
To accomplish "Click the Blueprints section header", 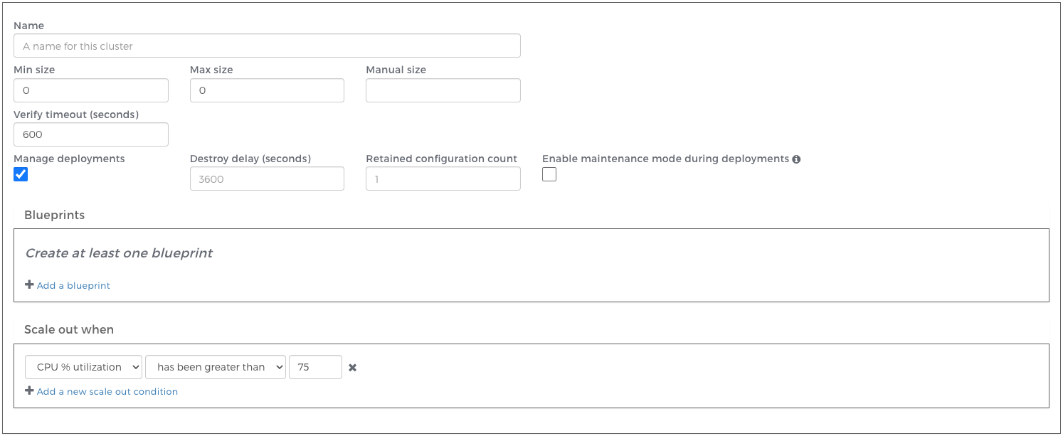I will tap(55, 215).
